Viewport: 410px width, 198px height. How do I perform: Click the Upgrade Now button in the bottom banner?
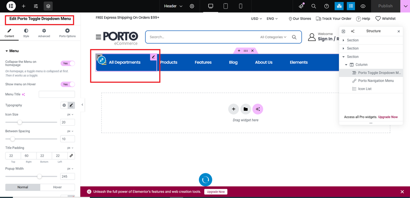(216, 192)
